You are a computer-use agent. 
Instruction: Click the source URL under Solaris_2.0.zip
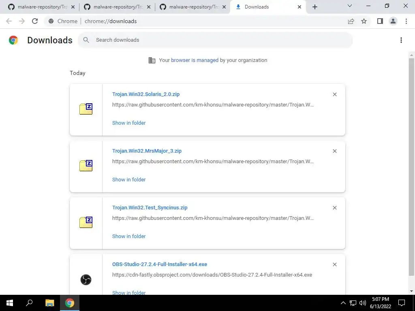pos(213,105)
